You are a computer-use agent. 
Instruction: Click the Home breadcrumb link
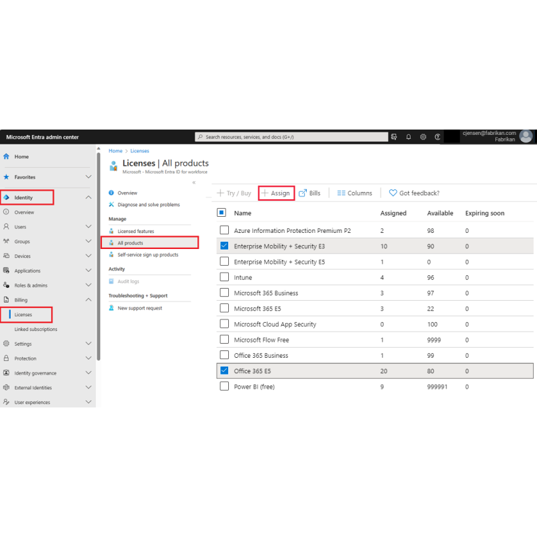[115, 150]
